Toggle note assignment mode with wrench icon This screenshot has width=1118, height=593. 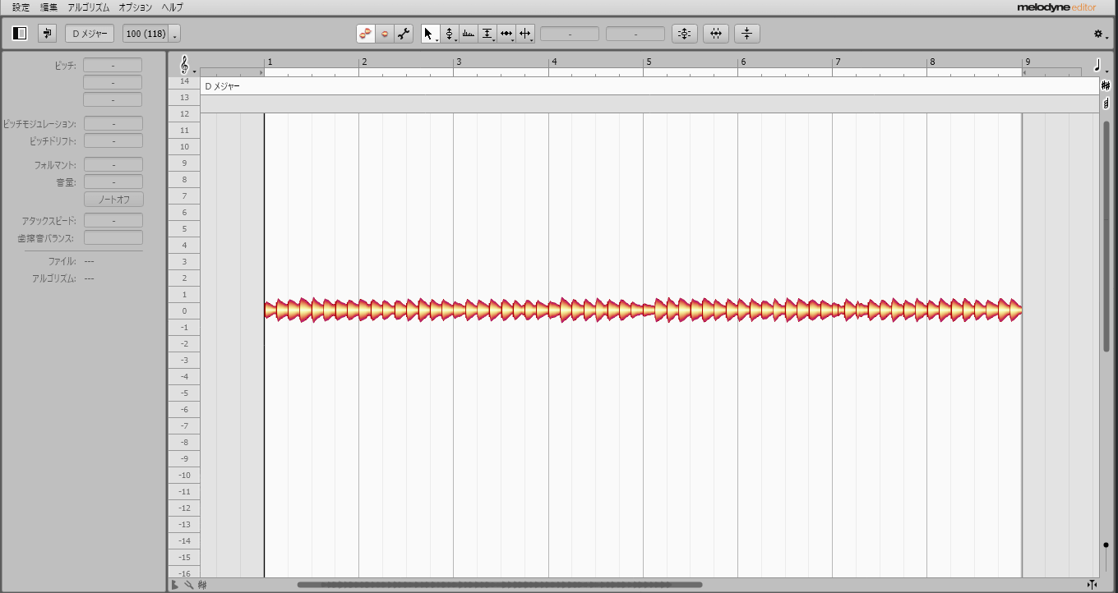(403, 34)
